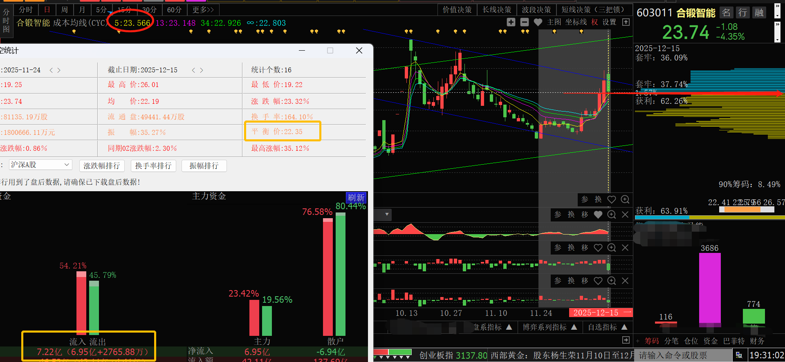Select 波段决策 strategy tab
Image resolution: width=785 pixels, height=362 pixels.
click(536, 9)
